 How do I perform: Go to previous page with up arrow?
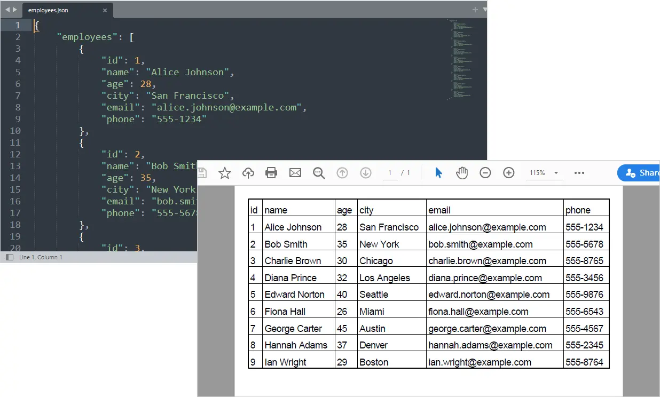pos(343,172)
